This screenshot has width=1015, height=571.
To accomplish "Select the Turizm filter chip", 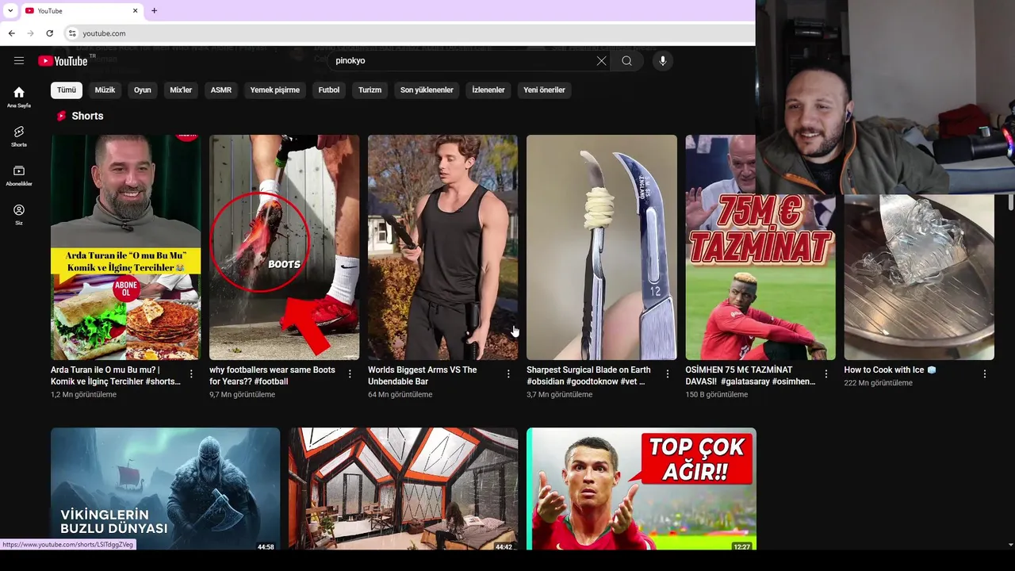I will point(370,90).
